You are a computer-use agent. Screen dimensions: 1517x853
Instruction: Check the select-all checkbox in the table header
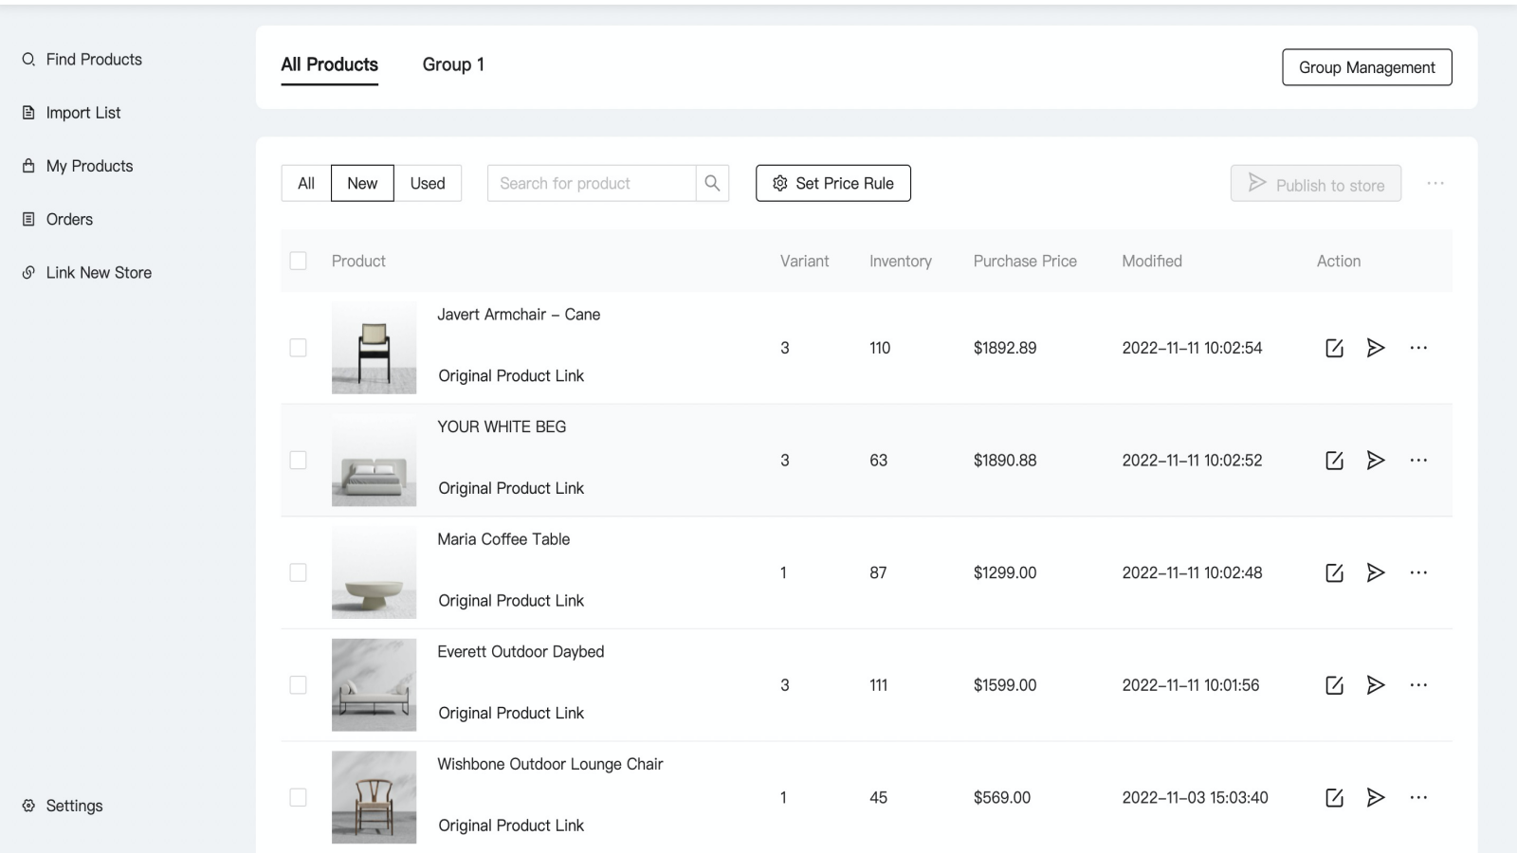pyautogui.click(x=298, y=260)
